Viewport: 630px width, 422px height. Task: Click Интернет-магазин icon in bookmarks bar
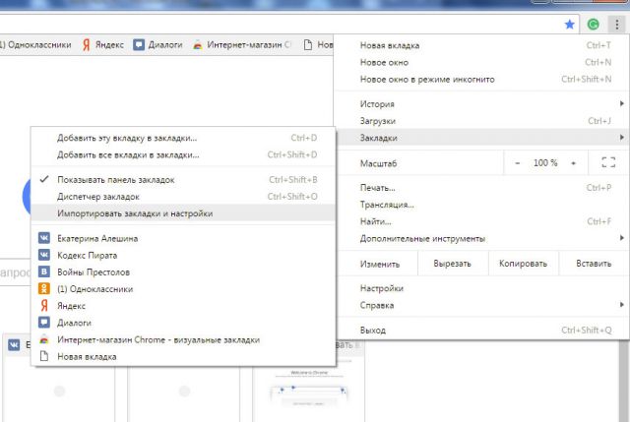tap(197, 44)
